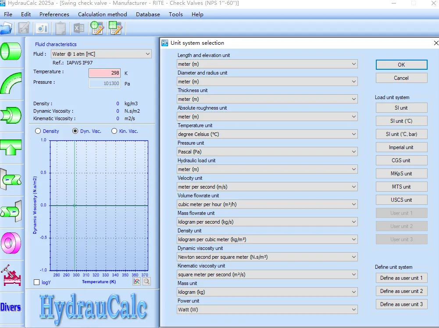Load the SI unit (°C, bar) system
Screen dimensions: 439x328
tap(401, 134)
